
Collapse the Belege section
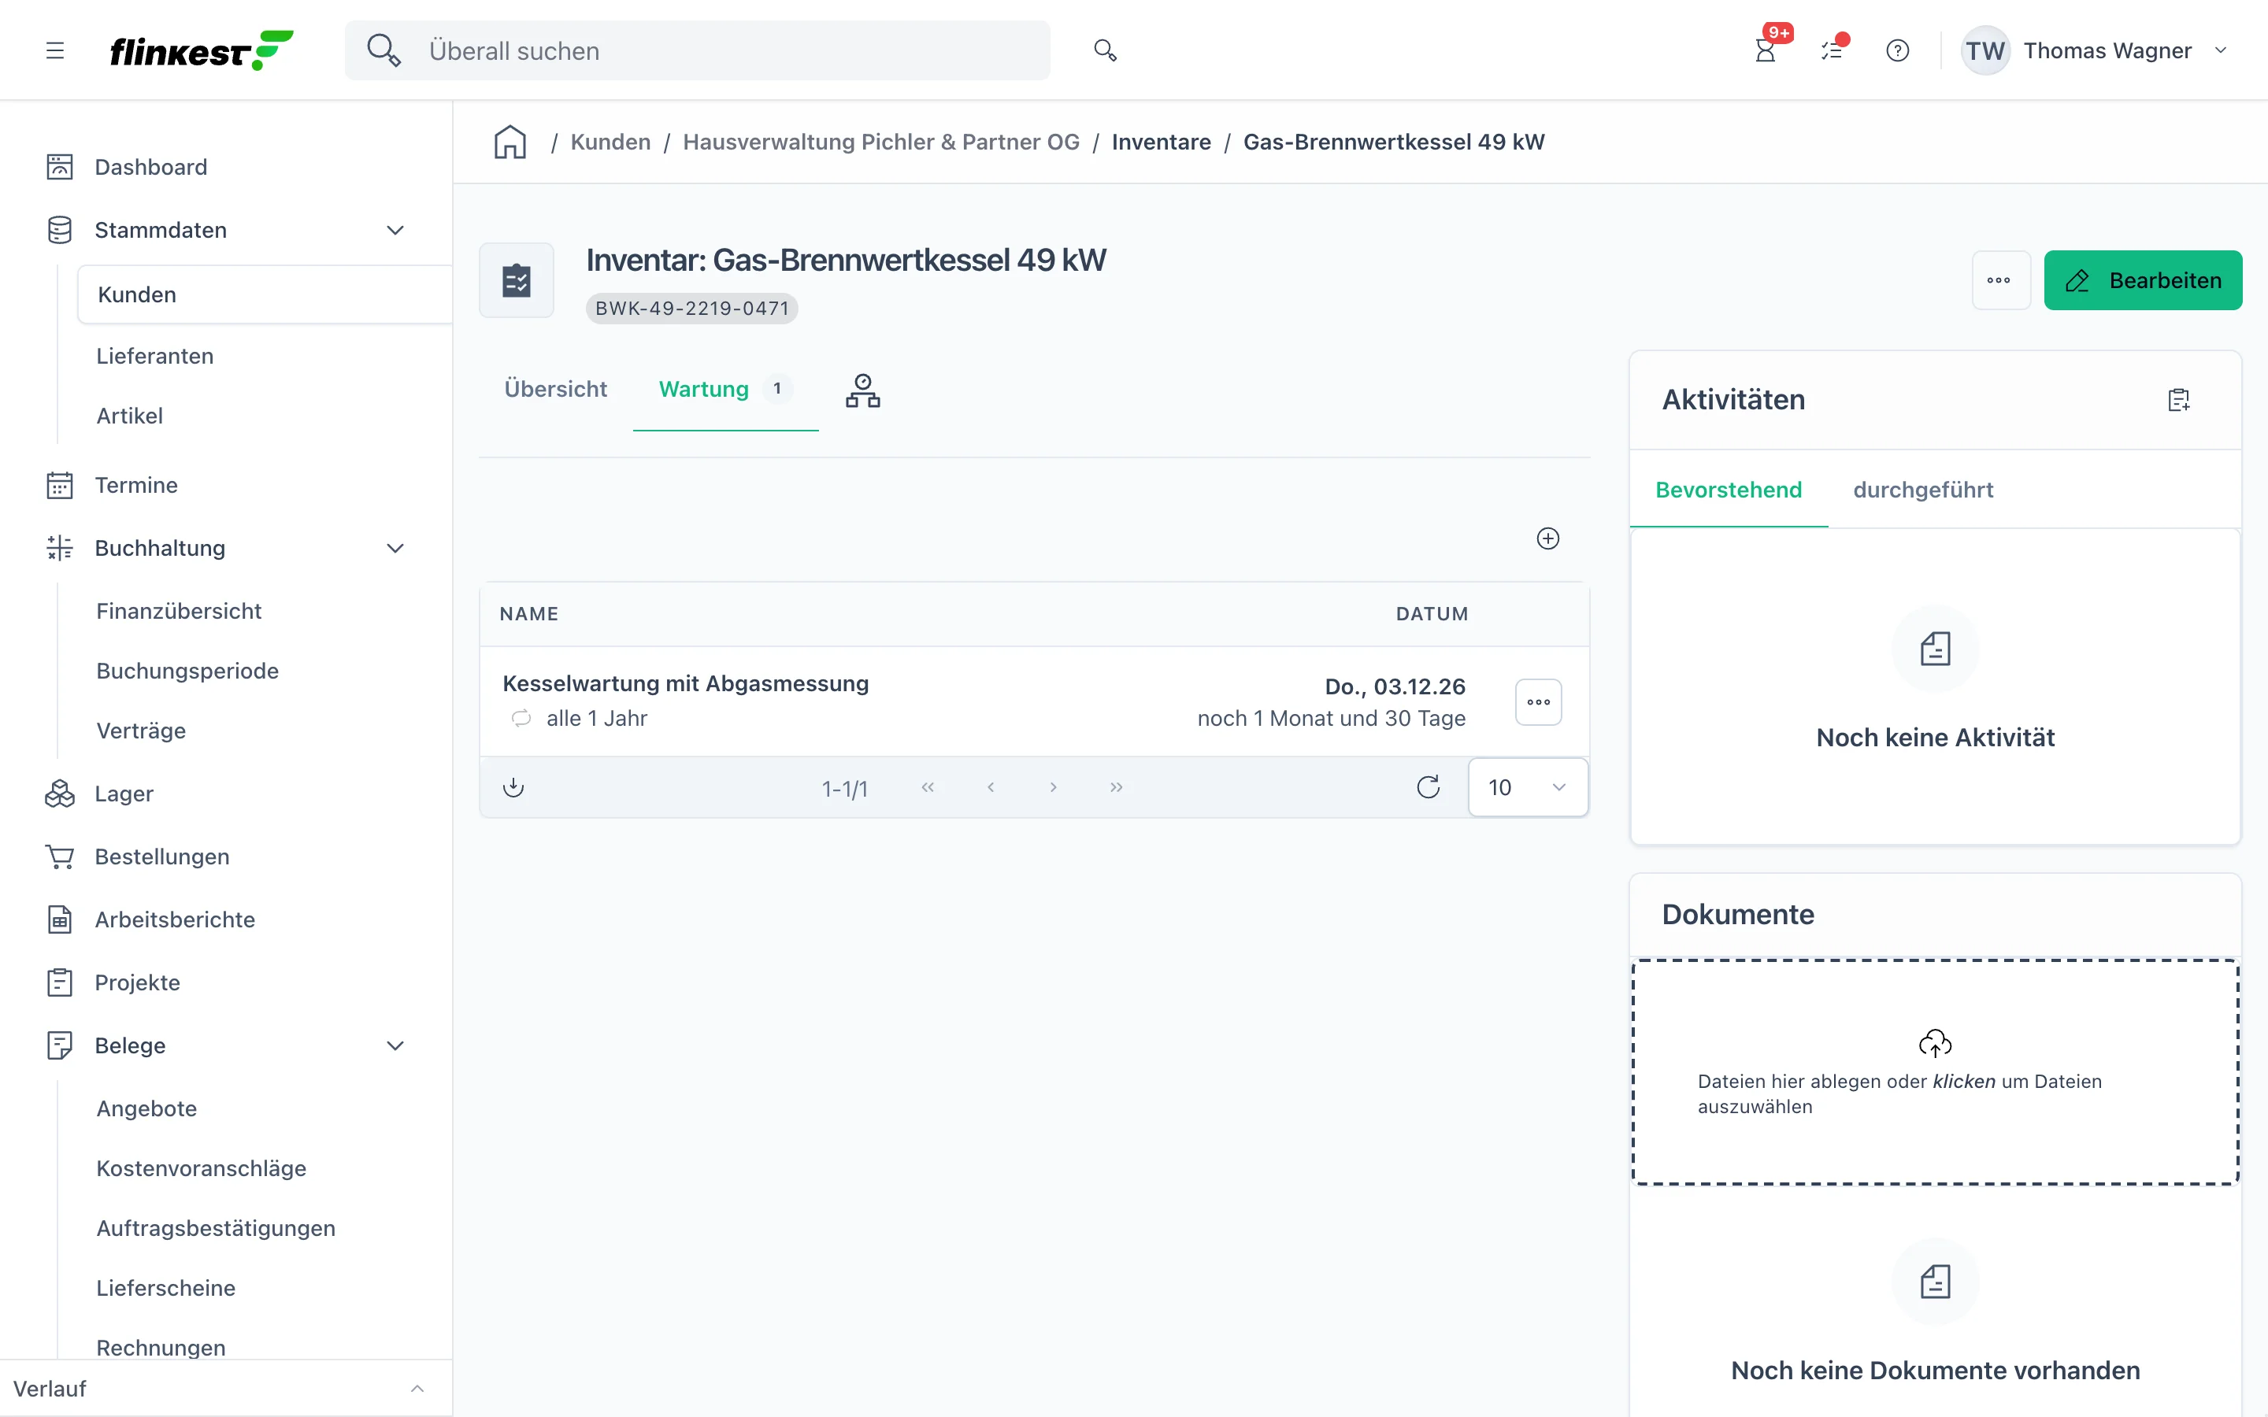395,1046
